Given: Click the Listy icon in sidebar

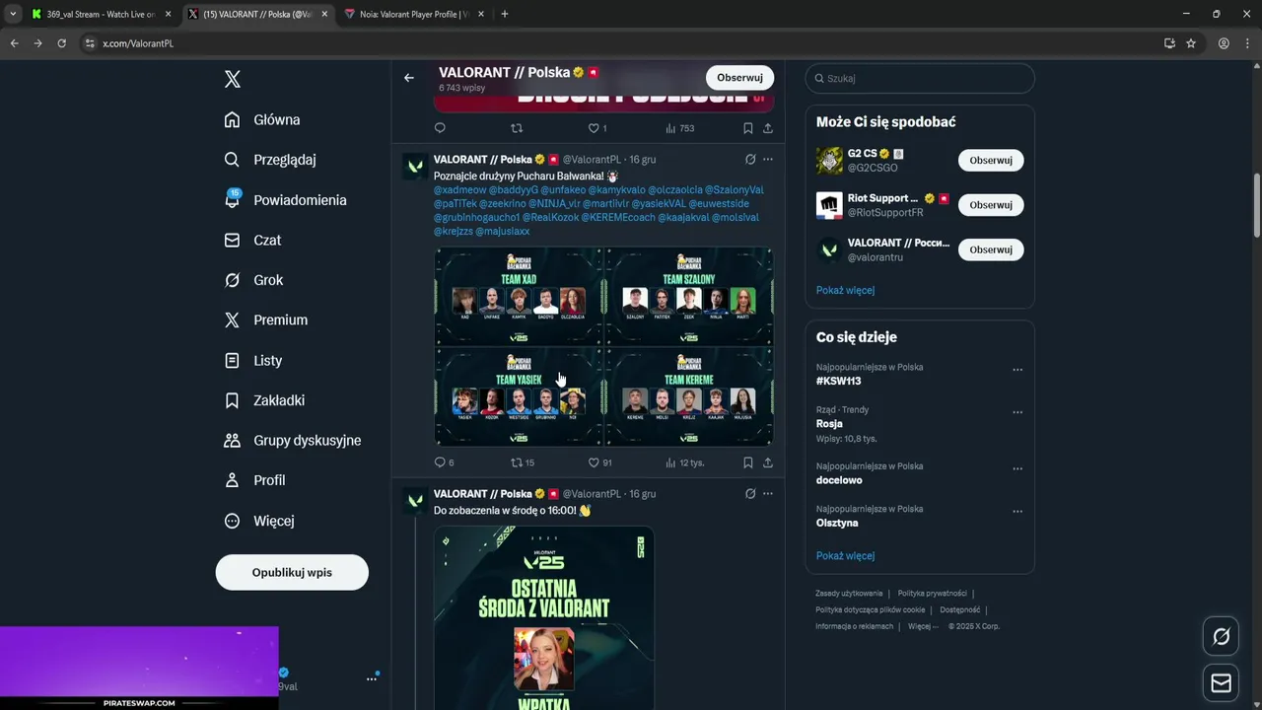Looking at the screenshot, I should coord(232,361).
